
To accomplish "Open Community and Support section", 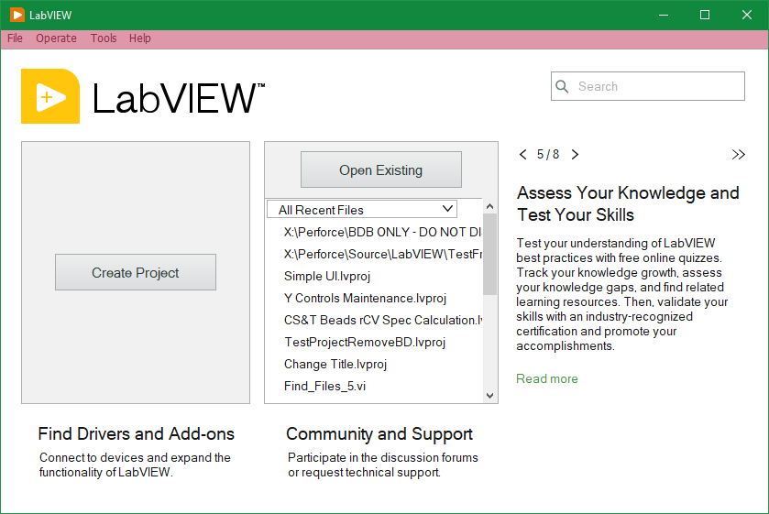I will [x=379, y=434].
